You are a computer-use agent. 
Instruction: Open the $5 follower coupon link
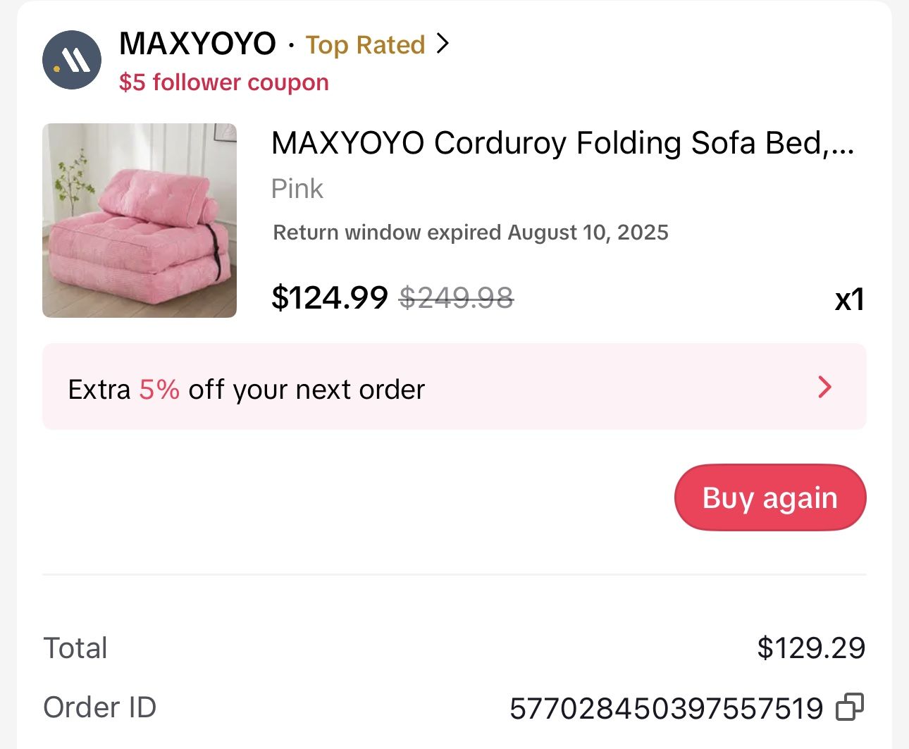224,82
